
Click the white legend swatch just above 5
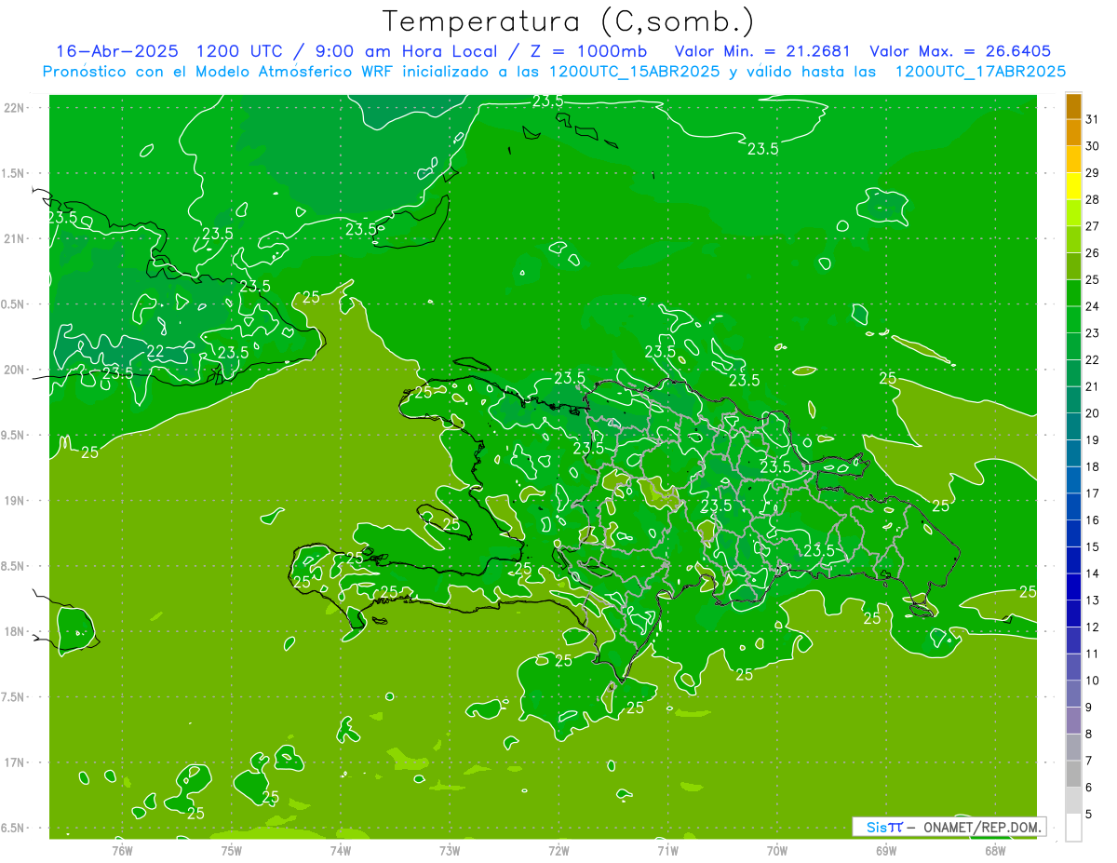click(1073, 802)
